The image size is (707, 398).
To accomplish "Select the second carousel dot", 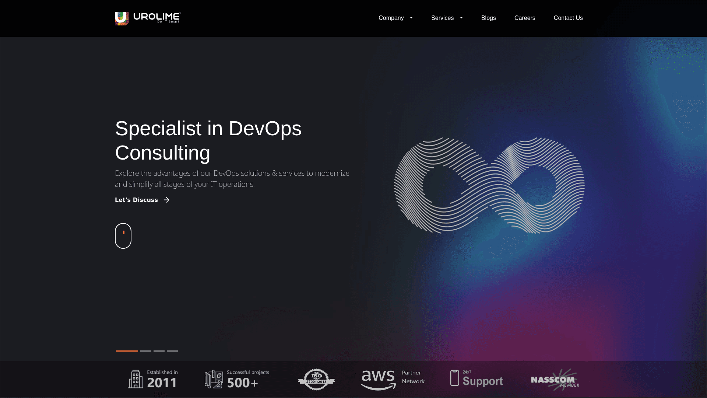I will point(145,351).
